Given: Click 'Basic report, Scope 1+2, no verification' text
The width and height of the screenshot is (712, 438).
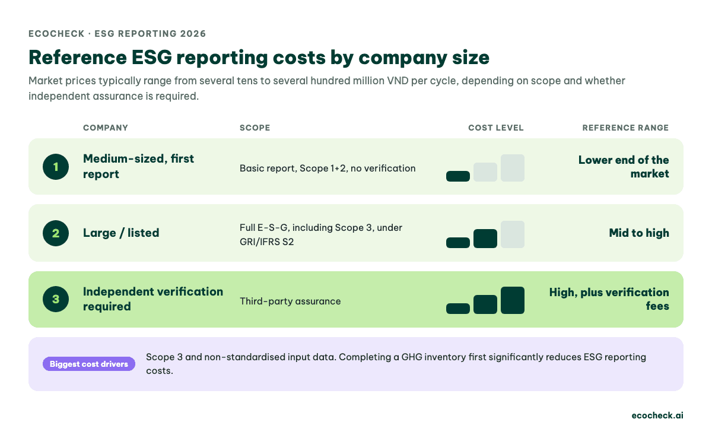Looking at the screenshot, I should click(x=328, y=169).
